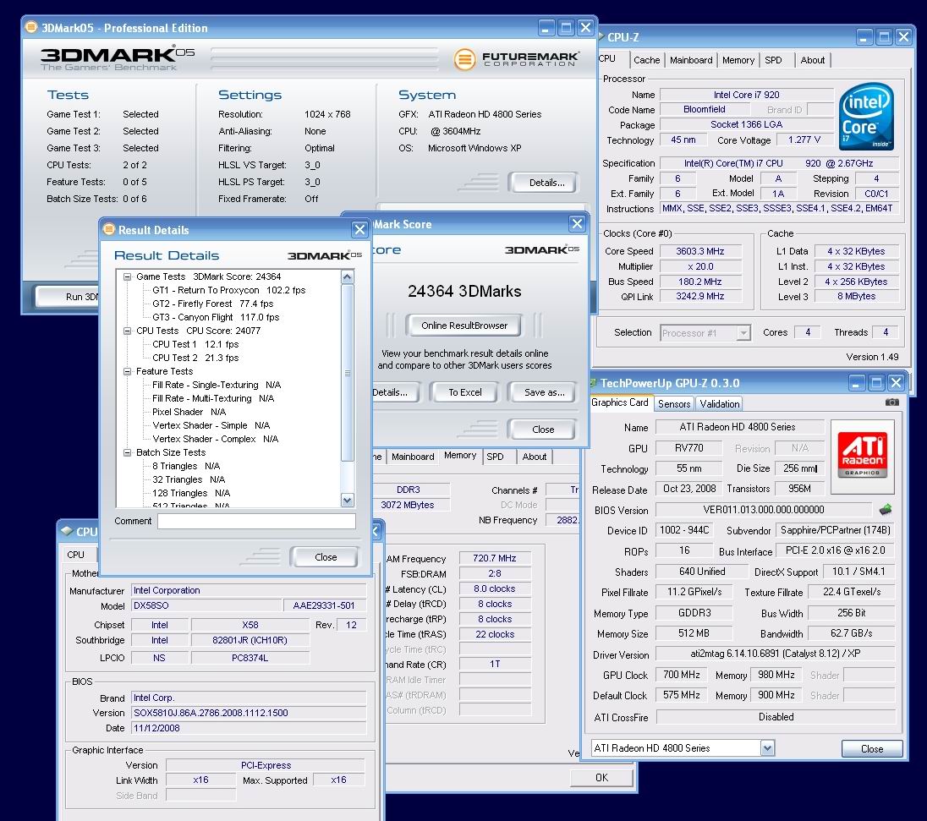Open Memory tab in top CPU-Z window
The height and width of the screenshot is (821, 927).
[x=738, y=60]
